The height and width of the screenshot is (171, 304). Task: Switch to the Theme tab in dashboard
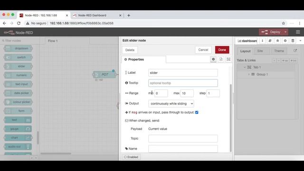[279, 51]
